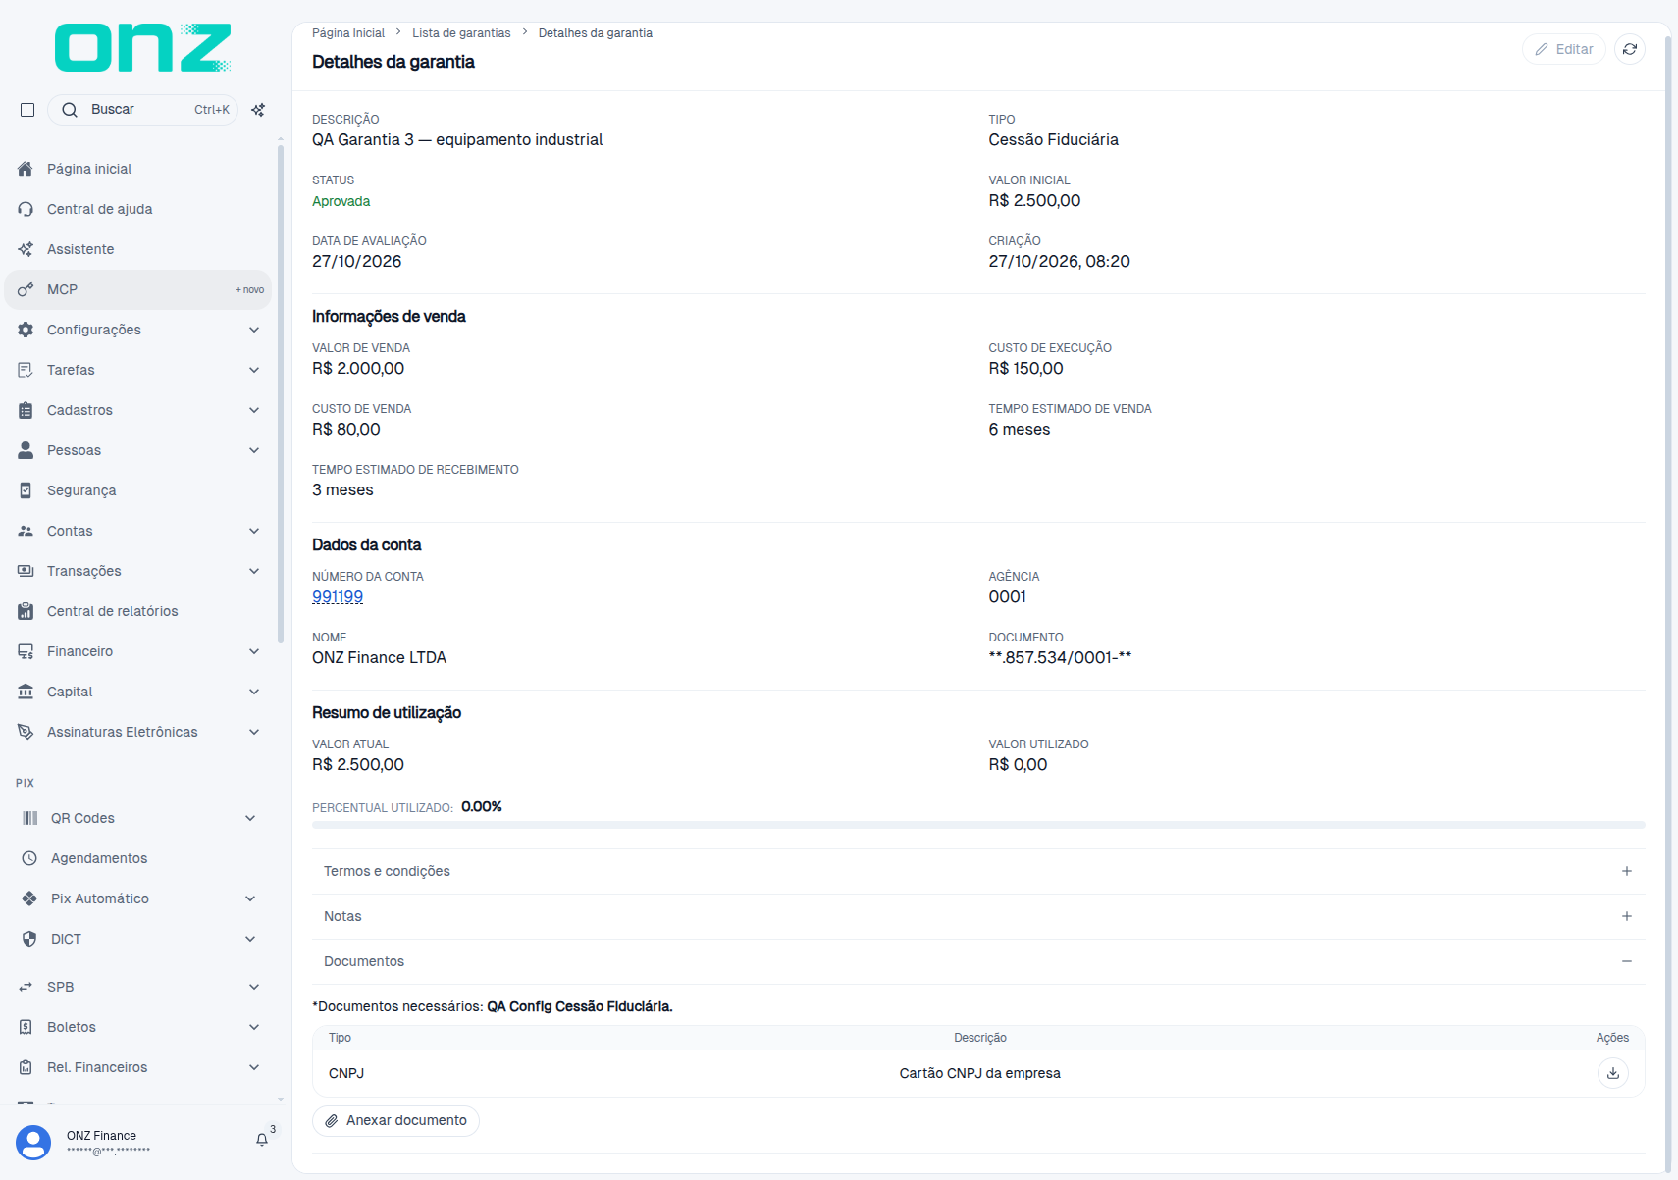Click the Buscar search field
This screenshot has width=1678, height=1180.
tap(143, 110)
